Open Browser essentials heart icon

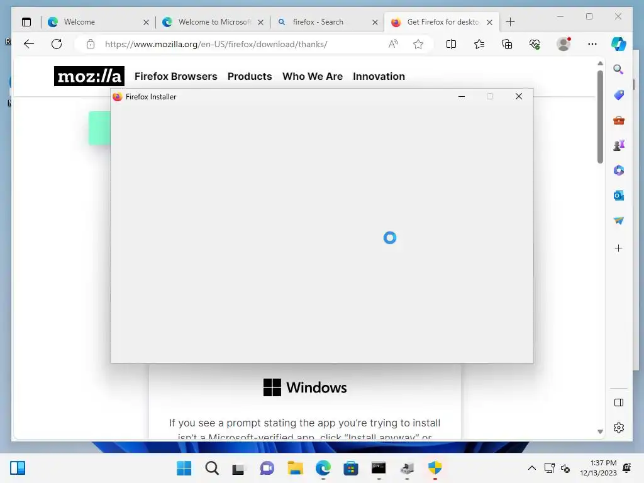pos(535,44)
